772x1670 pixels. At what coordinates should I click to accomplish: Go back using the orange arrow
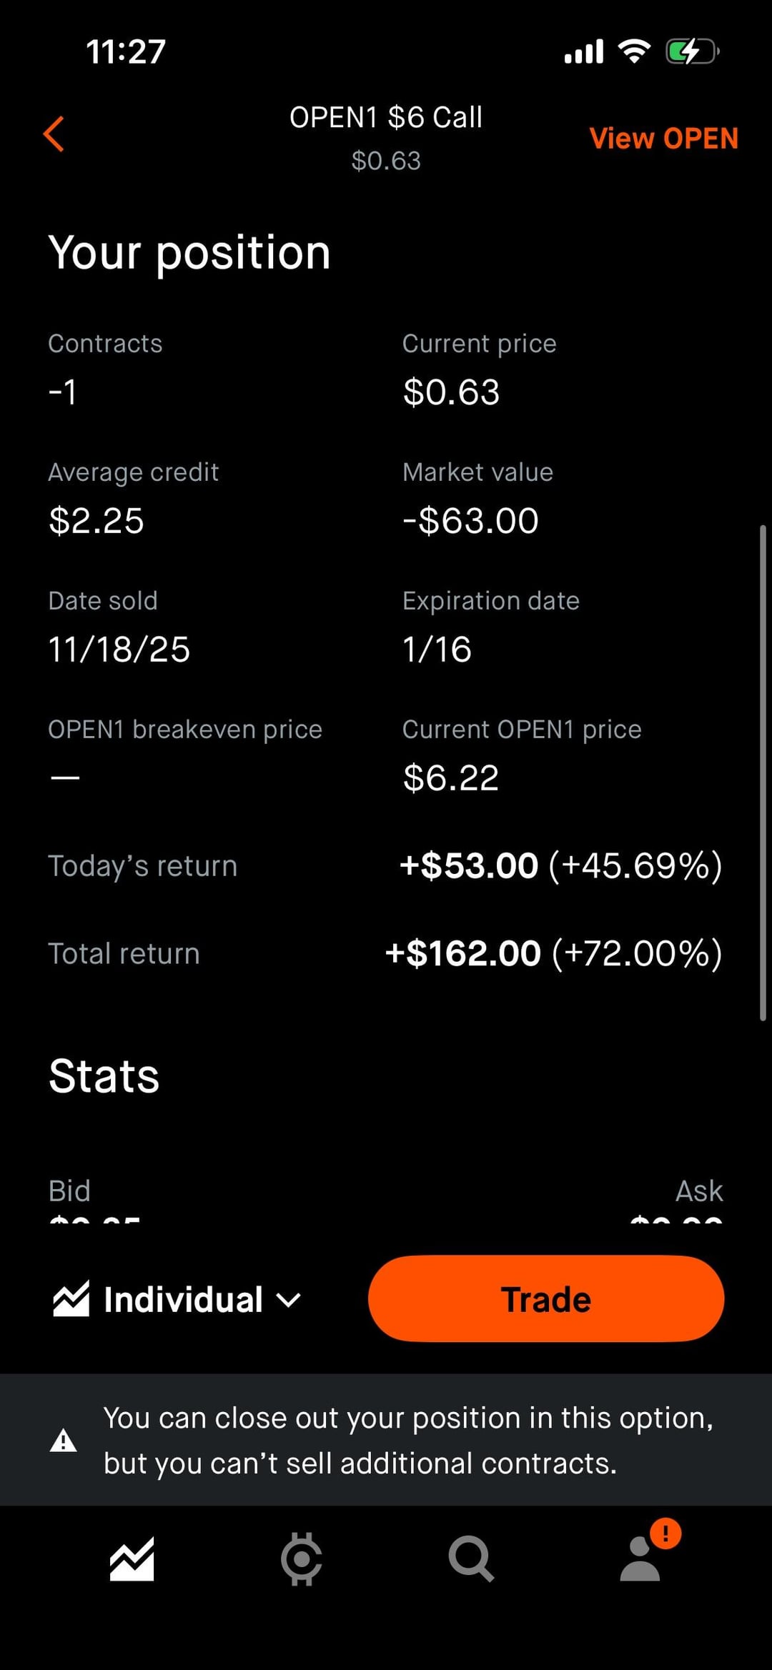(54, 134)
